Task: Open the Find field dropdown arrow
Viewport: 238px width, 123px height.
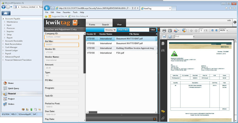Action: pyautogui.click(x=194, y=37)
